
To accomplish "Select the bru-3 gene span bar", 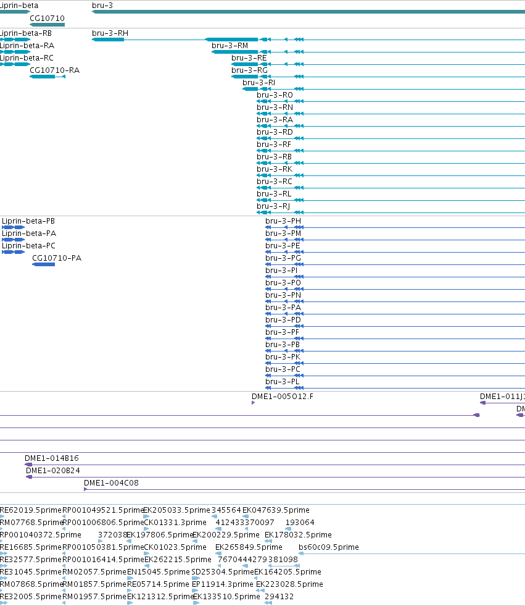I will click(308, 12).
